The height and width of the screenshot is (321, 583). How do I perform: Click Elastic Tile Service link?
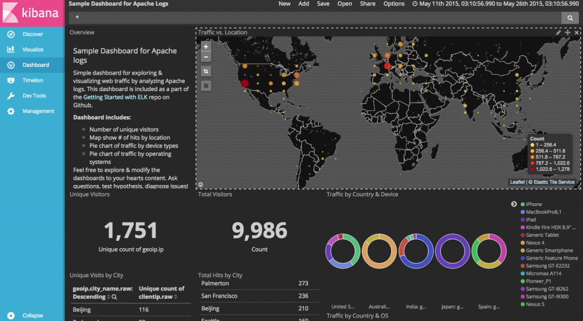[554, 182]
